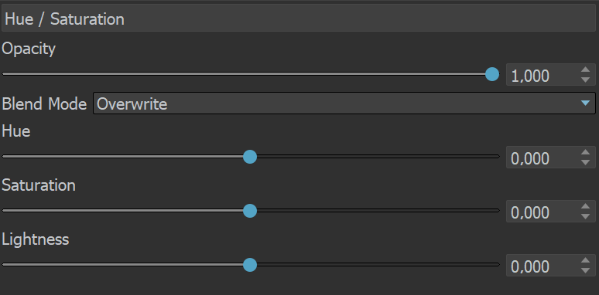This screenshot has height=295, width=599.
Task: Raise Lightness with the up spinner arrow
Action: click(x=585, y=260)
